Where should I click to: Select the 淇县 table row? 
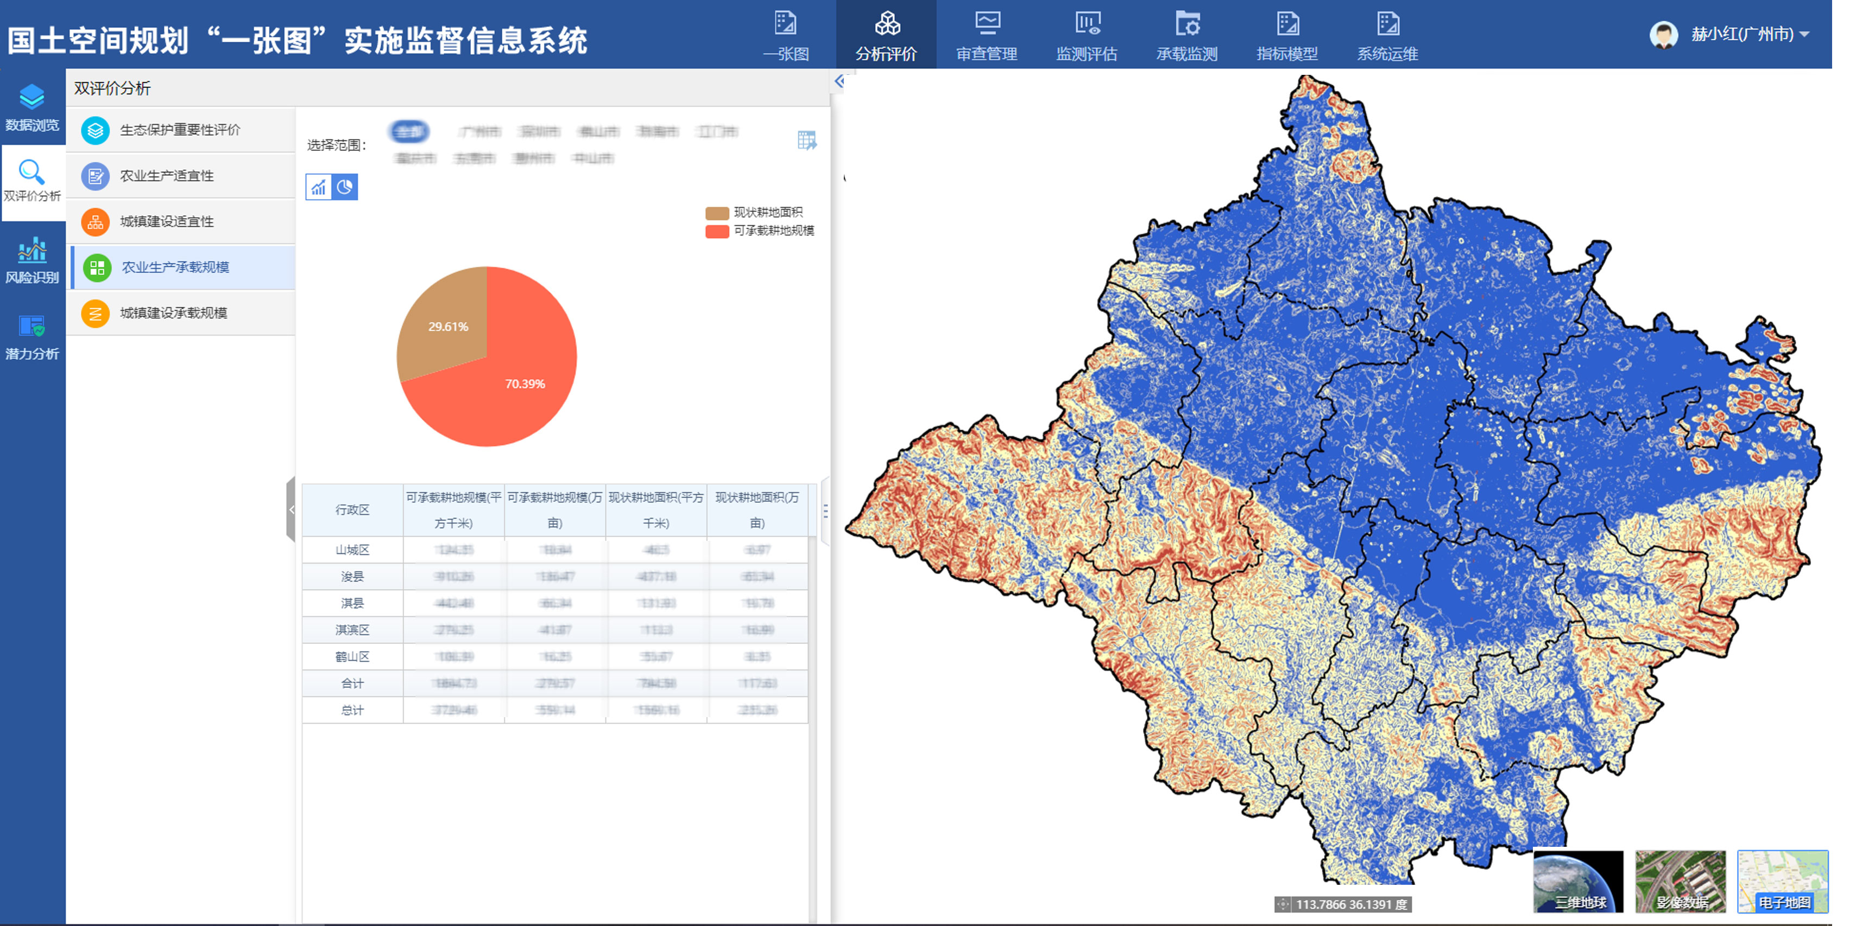554,603
